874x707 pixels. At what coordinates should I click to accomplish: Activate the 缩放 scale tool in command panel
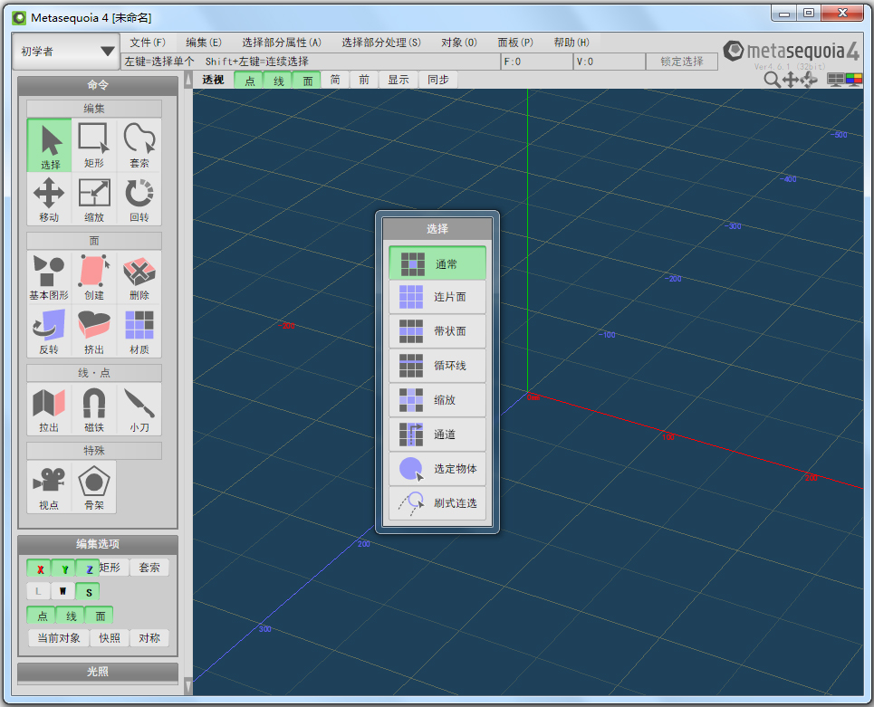pos(93,199)
